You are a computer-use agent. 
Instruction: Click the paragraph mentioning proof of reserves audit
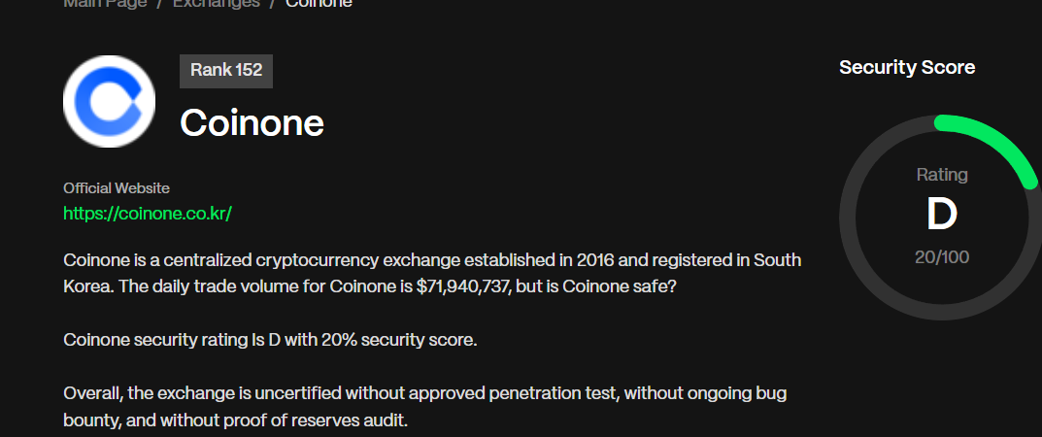click(x=424, y=407)
